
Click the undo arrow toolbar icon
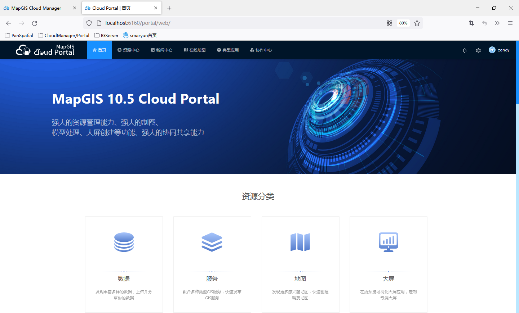pos(484,23)
